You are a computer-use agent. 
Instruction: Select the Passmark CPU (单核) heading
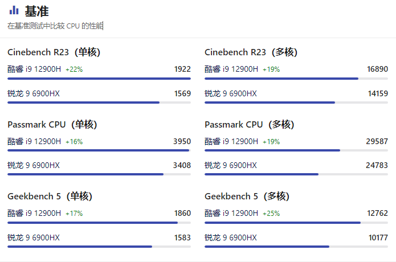pos(52,124)
